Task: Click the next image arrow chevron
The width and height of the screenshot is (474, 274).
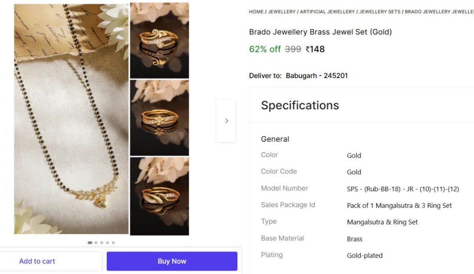Action: click(x=226, y=121)
